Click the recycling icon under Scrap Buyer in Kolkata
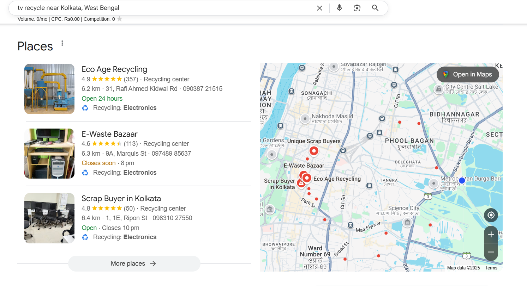The height and width of the screenshot is (286, 527). click(x=85, y=237)
